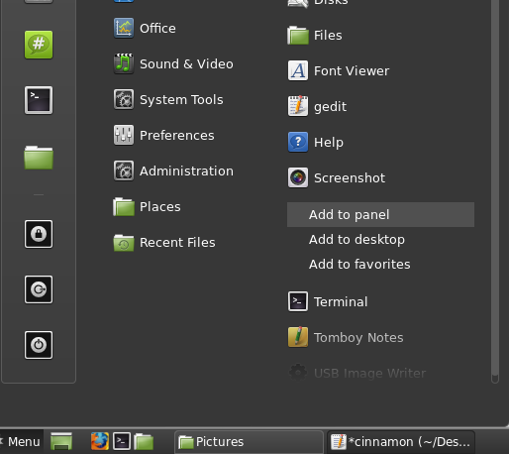Click the applications list scrollbar
The width and height of the screenshot is (509, 454).
point(494,191)
